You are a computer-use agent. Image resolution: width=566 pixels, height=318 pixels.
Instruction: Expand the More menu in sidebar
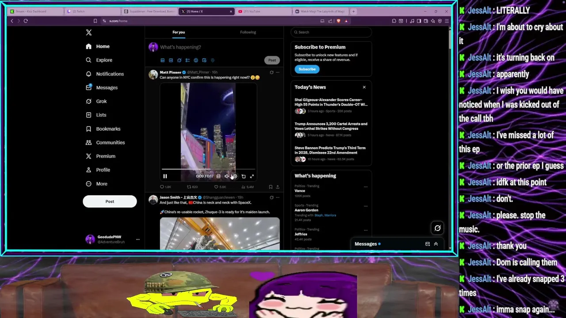click(96, 184)
